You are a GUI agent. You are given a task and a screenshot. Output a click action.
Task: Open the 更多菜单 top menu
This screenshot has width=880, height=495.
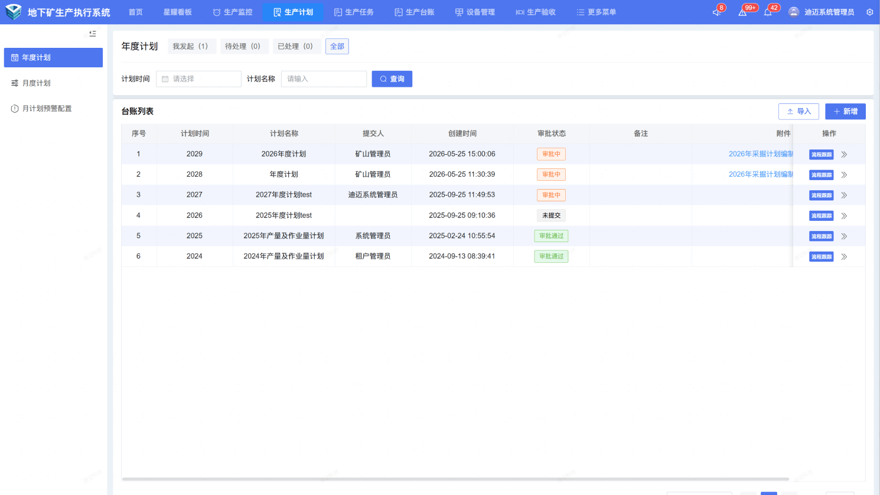[596, 12]
